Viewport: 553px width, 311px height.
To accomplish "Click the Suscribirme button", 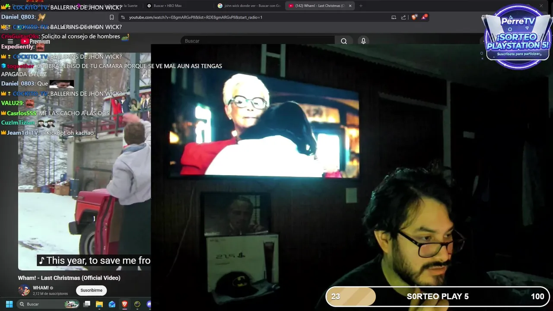I will [92, 290].
